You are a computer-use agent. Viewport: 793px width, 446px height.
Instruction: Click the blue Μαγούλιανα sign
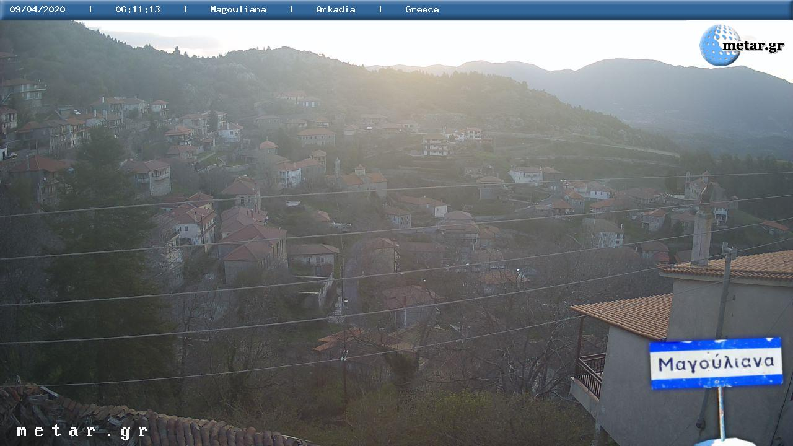[716, 363]
